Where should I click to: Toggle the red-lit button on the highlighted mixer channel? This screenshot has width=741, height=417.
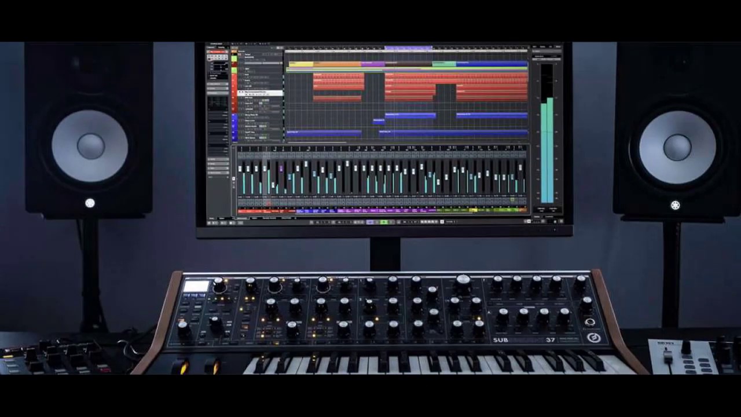point(268,202)
